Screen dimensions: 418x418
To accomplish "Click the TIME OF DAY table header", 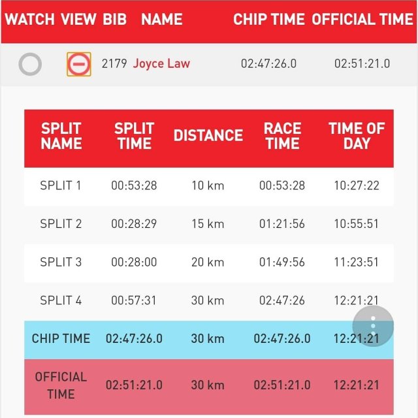I will (357, 136).
